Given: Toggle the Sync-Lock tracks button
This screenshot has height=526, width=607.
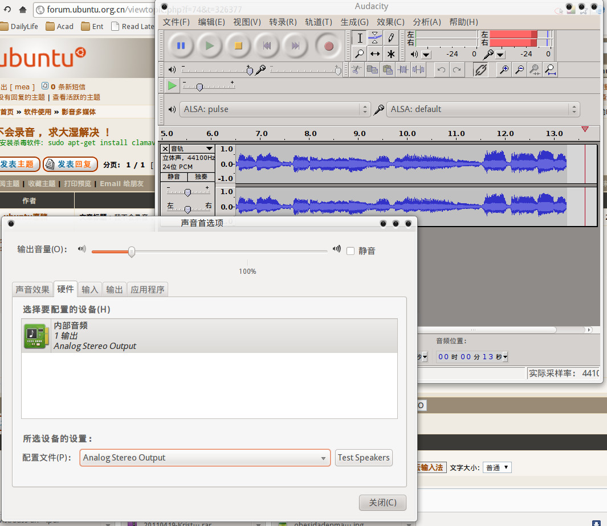Looking at the screenshot, I should click(x=480, y=69).
